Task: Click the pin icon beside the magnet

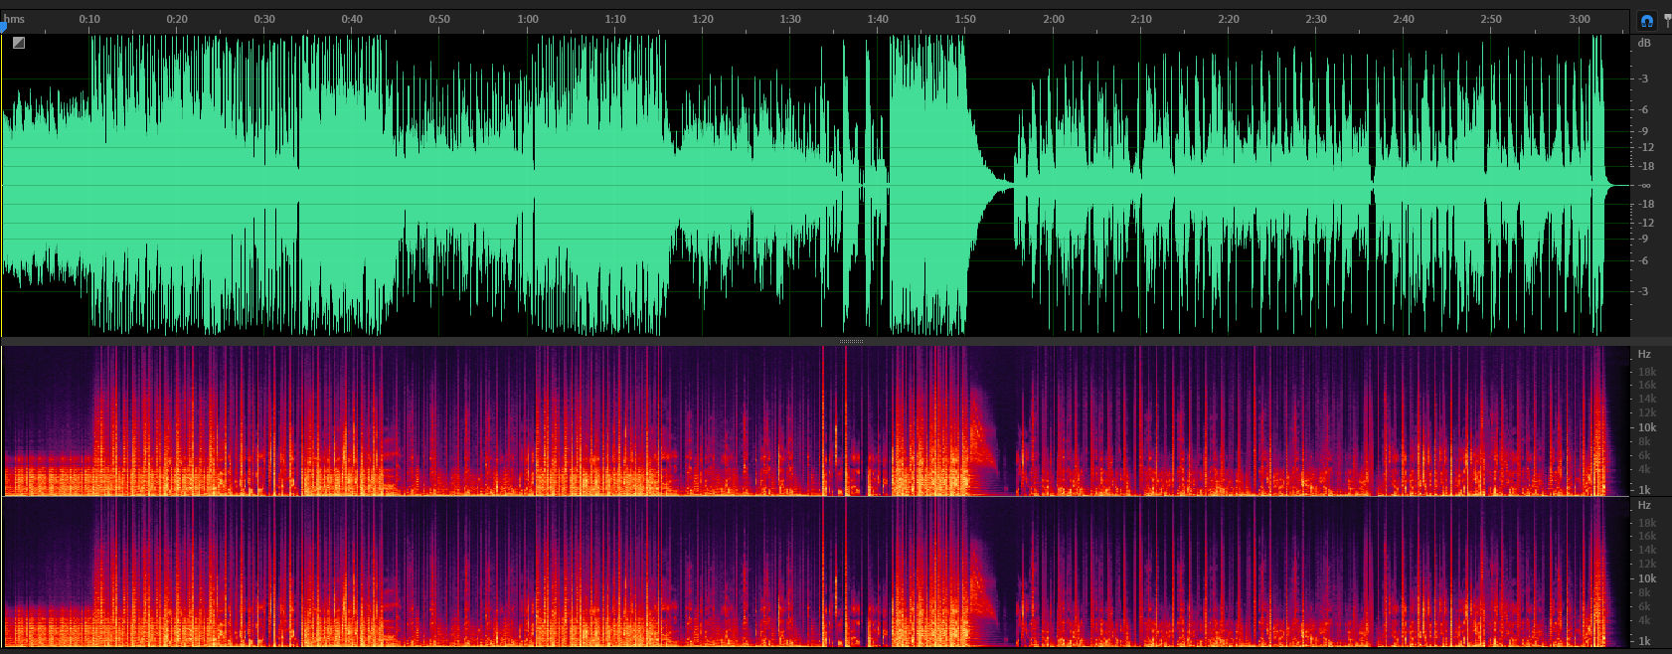Action: [1667, 21]
